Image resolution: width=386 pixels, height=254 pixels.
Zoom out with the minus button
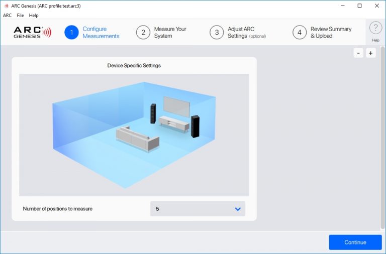358,53
